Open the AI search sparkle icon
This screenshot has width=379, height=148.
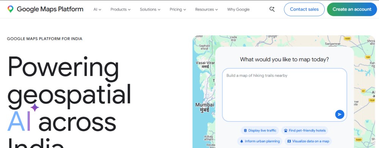pyautogui.click(x=272, y=9)
